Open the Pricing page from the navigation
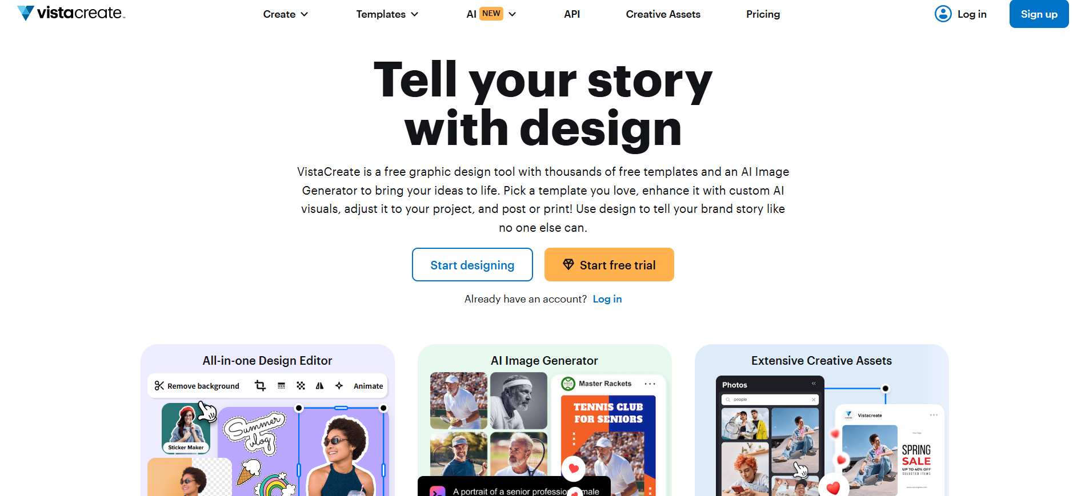This screenshot has height=496, width=1073. (x=763, y=14)
